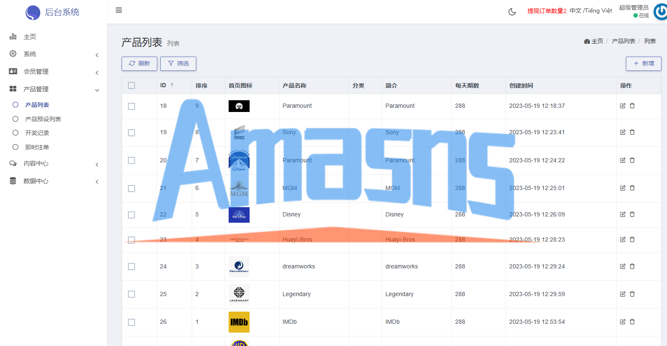
Task: Delete the Disney product row
Action: [x=632, y=214]
